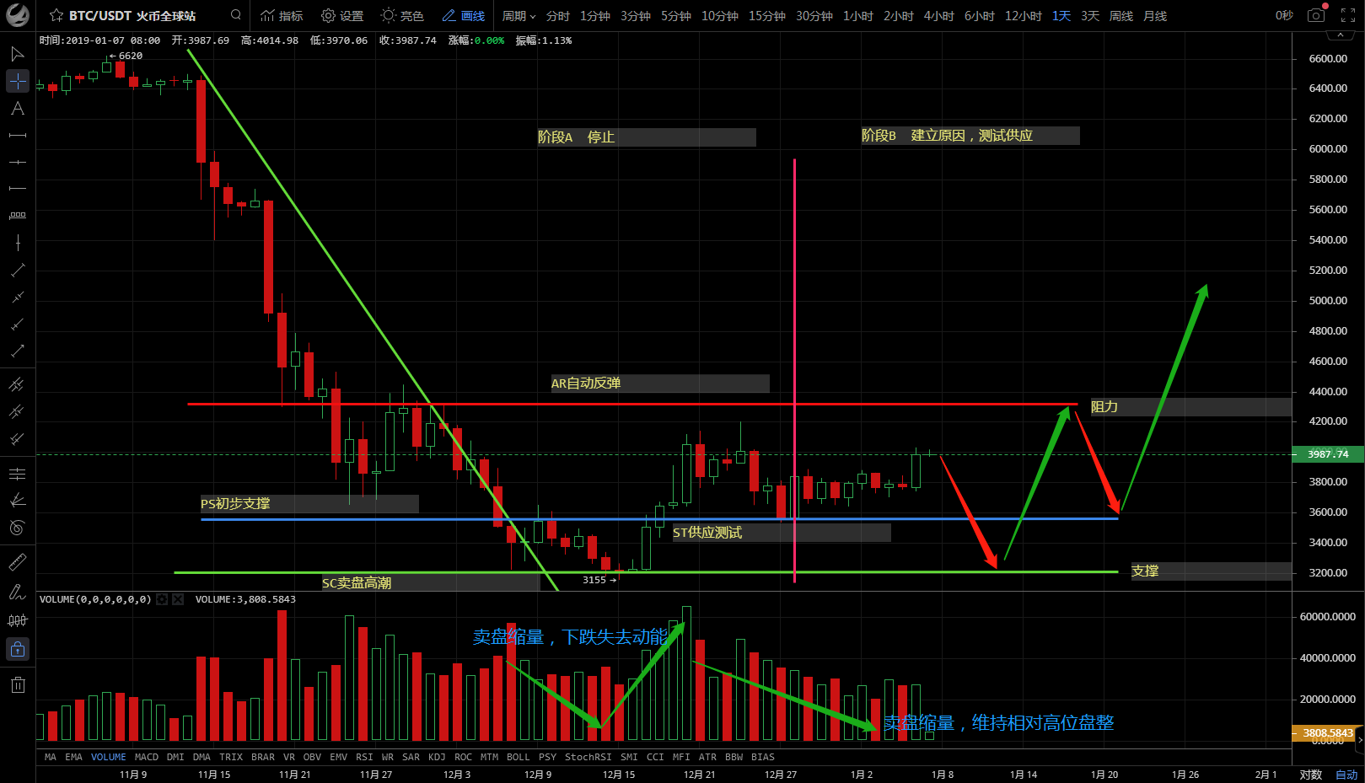The image size is (1365, 783).
Task: Collapse top panel with chevron up tab
Action: 1340,35
